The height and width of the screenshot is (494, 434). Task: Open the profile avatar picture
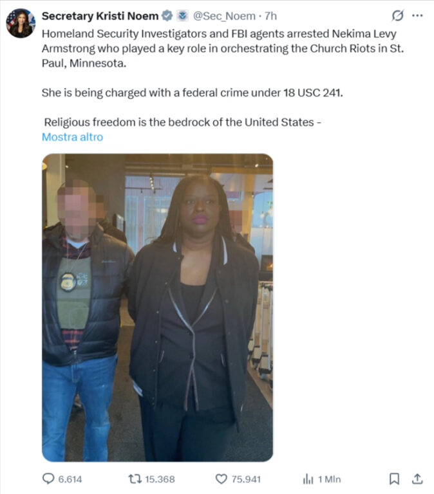click(21, 23)
